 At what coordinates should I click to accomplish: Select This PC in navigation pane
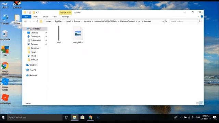[x=33, y=70]
